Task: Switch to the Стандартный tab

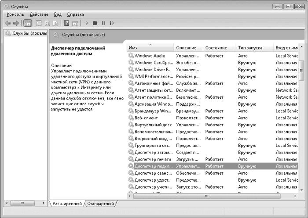Action: point(100,204)
